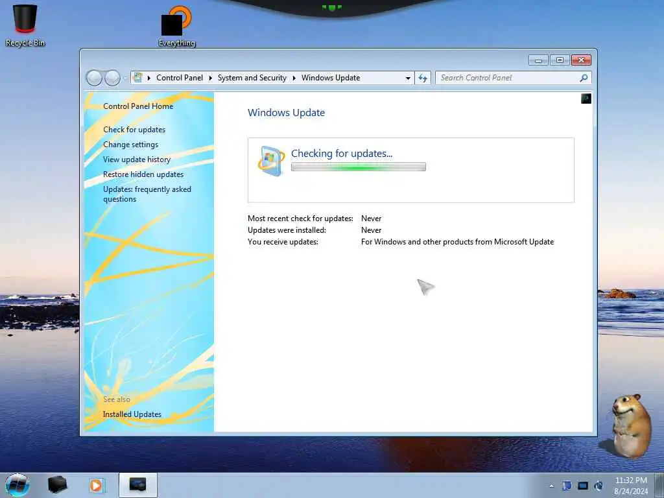Click the Back navigation button
The image size is (664, 498).
(x=94, y=78)
